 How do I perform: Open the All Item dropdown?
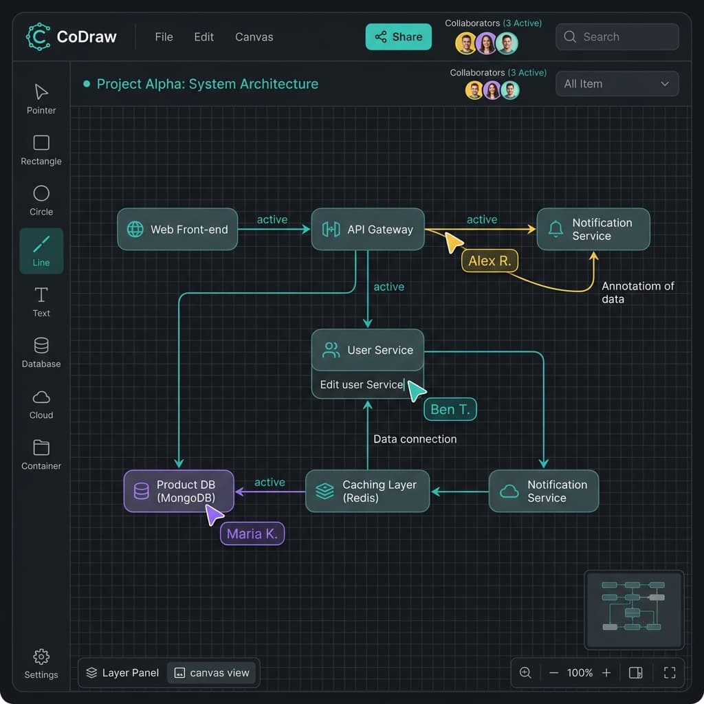point(617,83)
